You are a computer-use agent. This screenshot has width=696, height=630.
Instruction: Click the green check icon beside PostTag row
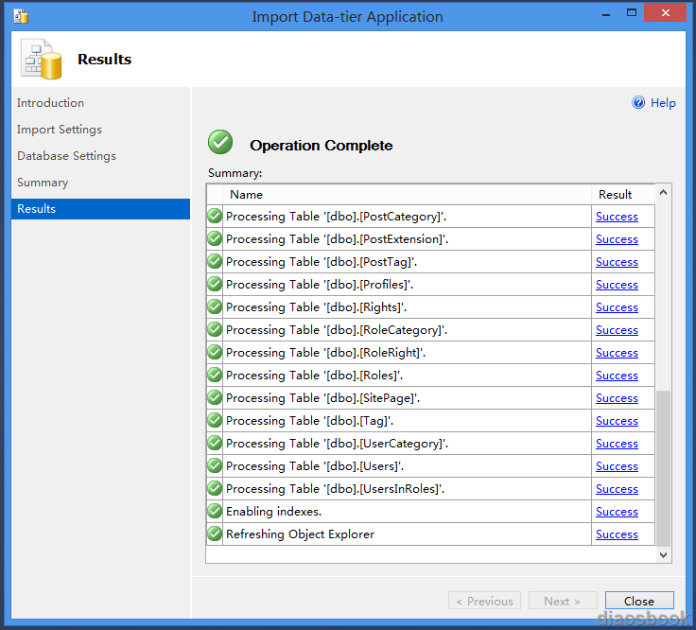(x=215, y=261)
